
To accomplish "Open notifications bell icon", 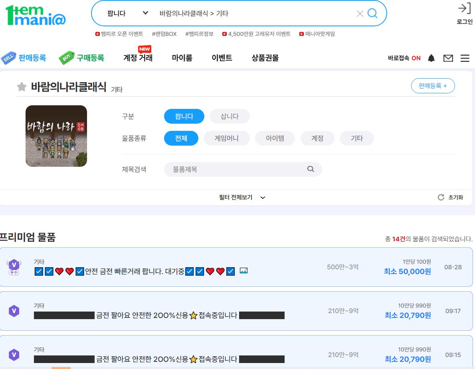I will 431,58.
